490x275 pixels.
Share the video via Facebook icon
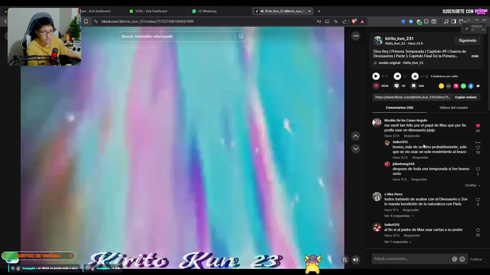(x=470, y=86)
